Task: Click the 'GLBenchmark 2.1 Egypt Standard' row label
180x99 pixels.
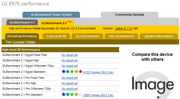Action: 24,72
